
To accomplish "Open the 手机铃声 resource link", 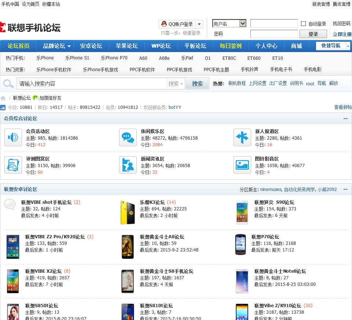I will click(x=249, y=70).
